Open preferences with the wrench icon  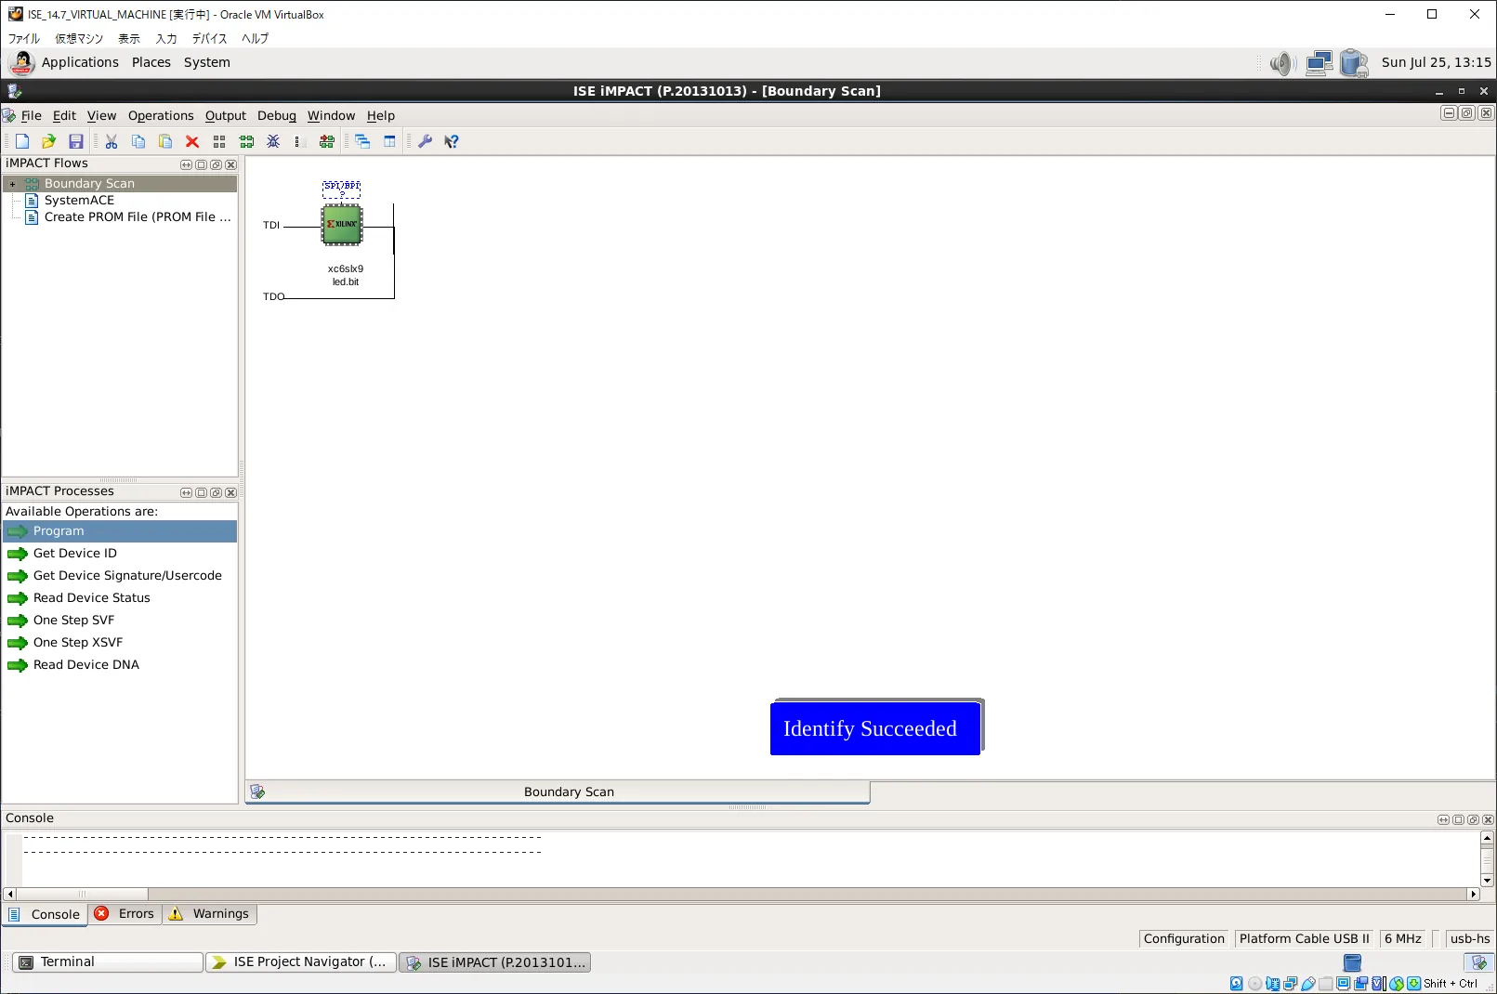tap(425, 141)
